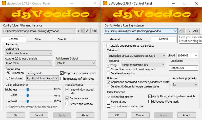Click the dgVoodoo title bar icon in the right window
Image resolution: width=202 pixels, height=120 pixels.
click(x=104, y=4)
